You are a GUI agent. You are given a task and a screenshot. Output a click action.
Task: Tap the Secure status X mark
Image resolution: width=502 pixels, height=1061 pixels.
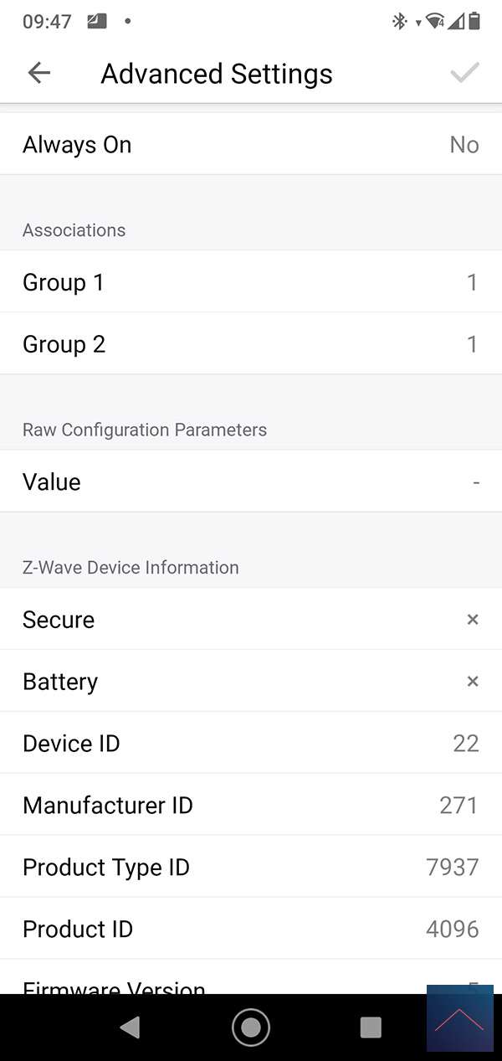click(x=473, y=620)
